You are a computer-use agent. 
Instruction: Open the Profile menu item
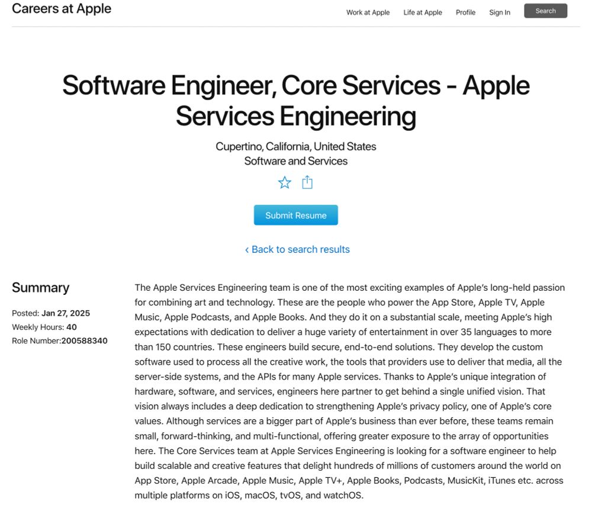[x=465, y=12]
